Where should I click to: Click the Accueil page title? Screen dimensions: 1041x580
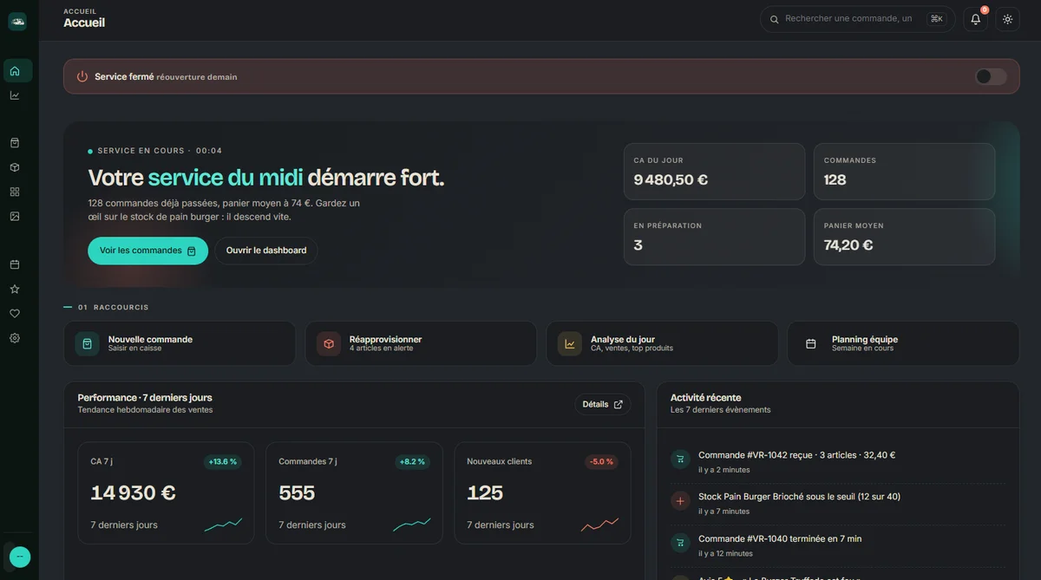pyautogui.click(x=84, y=23)
